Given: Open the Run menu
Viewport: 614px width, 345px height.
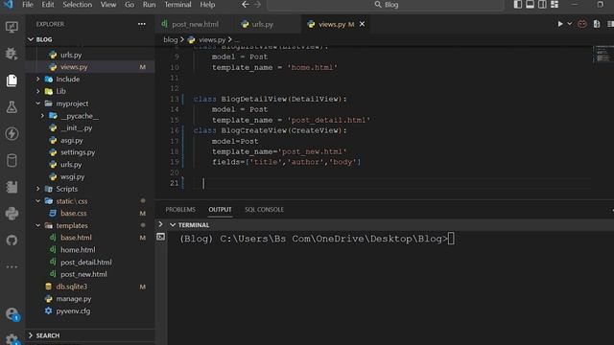Looking at the screenshot, I should click(x=149, y=5).
